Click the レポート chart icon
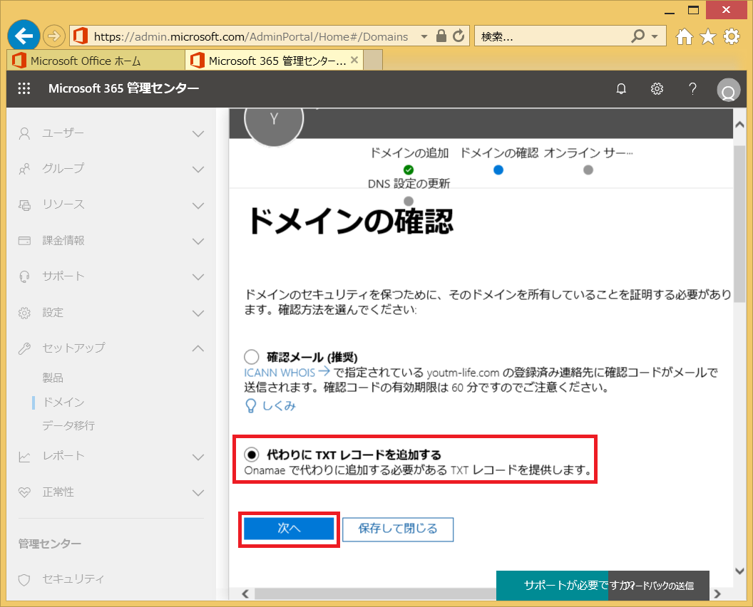Image resolution: width=753 pixels, height=607 pixels. pyautogui.click(x=24, y=457)
